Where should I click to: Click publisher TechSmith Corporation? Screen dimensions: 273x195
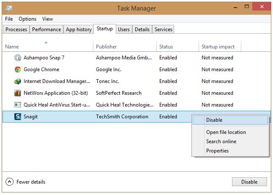(x=122, y=117)
